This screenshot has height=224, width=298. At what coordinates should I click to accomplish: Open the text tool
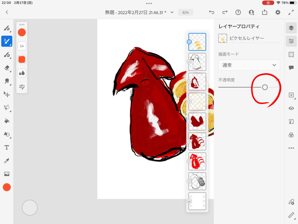(x=6, y=148)
